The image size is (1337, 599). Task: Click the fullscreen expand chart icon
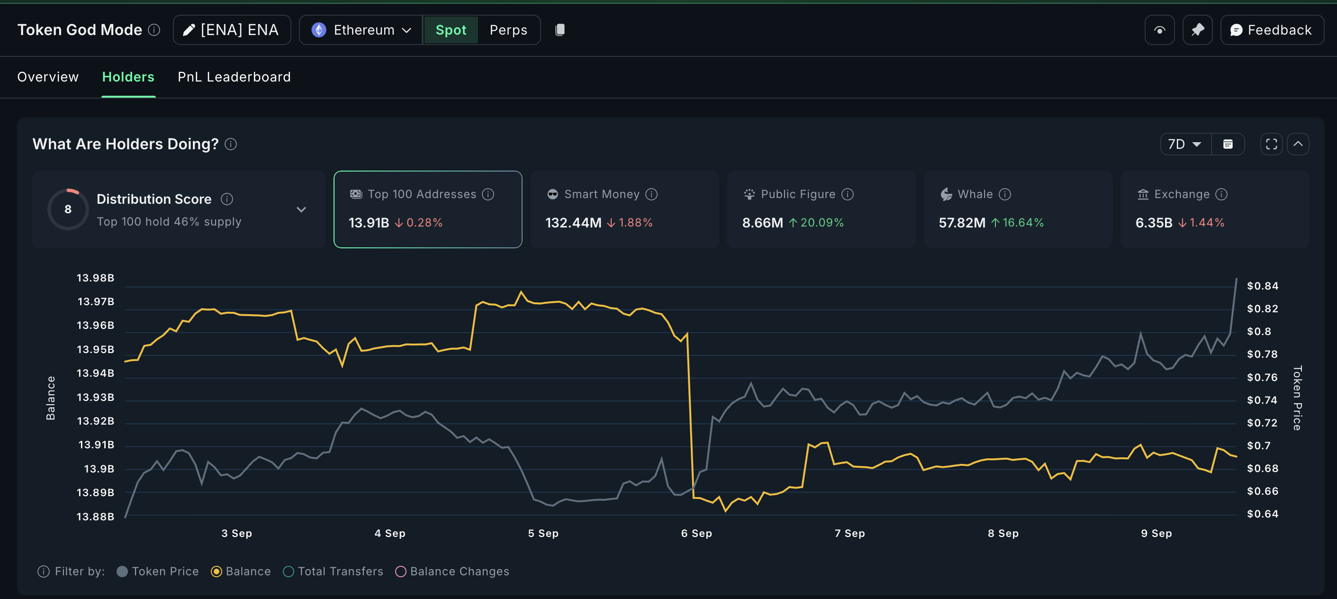(1271, 144)
